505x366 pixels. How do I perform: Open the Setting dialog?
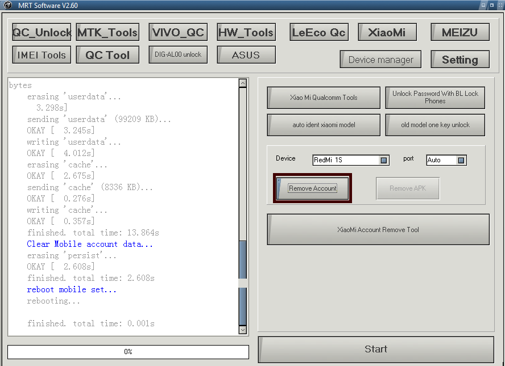pyautogui.click(x=460, y=60)
